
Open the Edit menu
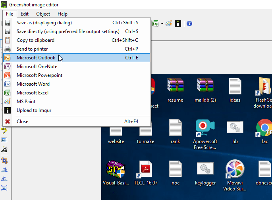click(25, 14)
